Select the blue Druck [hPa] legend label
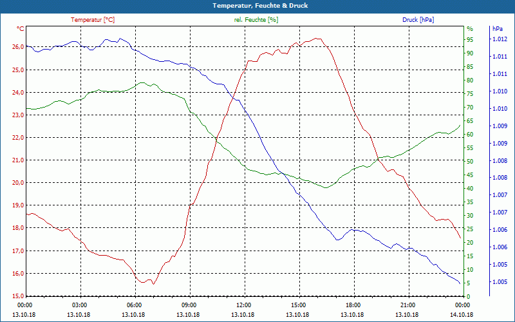 418,20
